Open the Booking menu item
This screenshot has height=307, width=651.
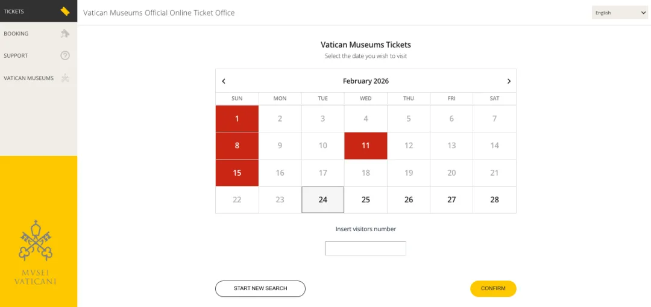click(16, 34)
